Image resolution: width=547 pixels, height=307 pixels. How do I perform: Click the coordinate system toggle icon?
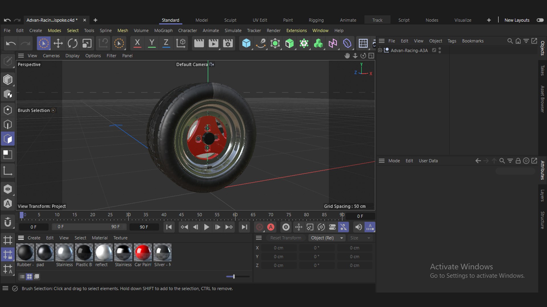(181, 43)
